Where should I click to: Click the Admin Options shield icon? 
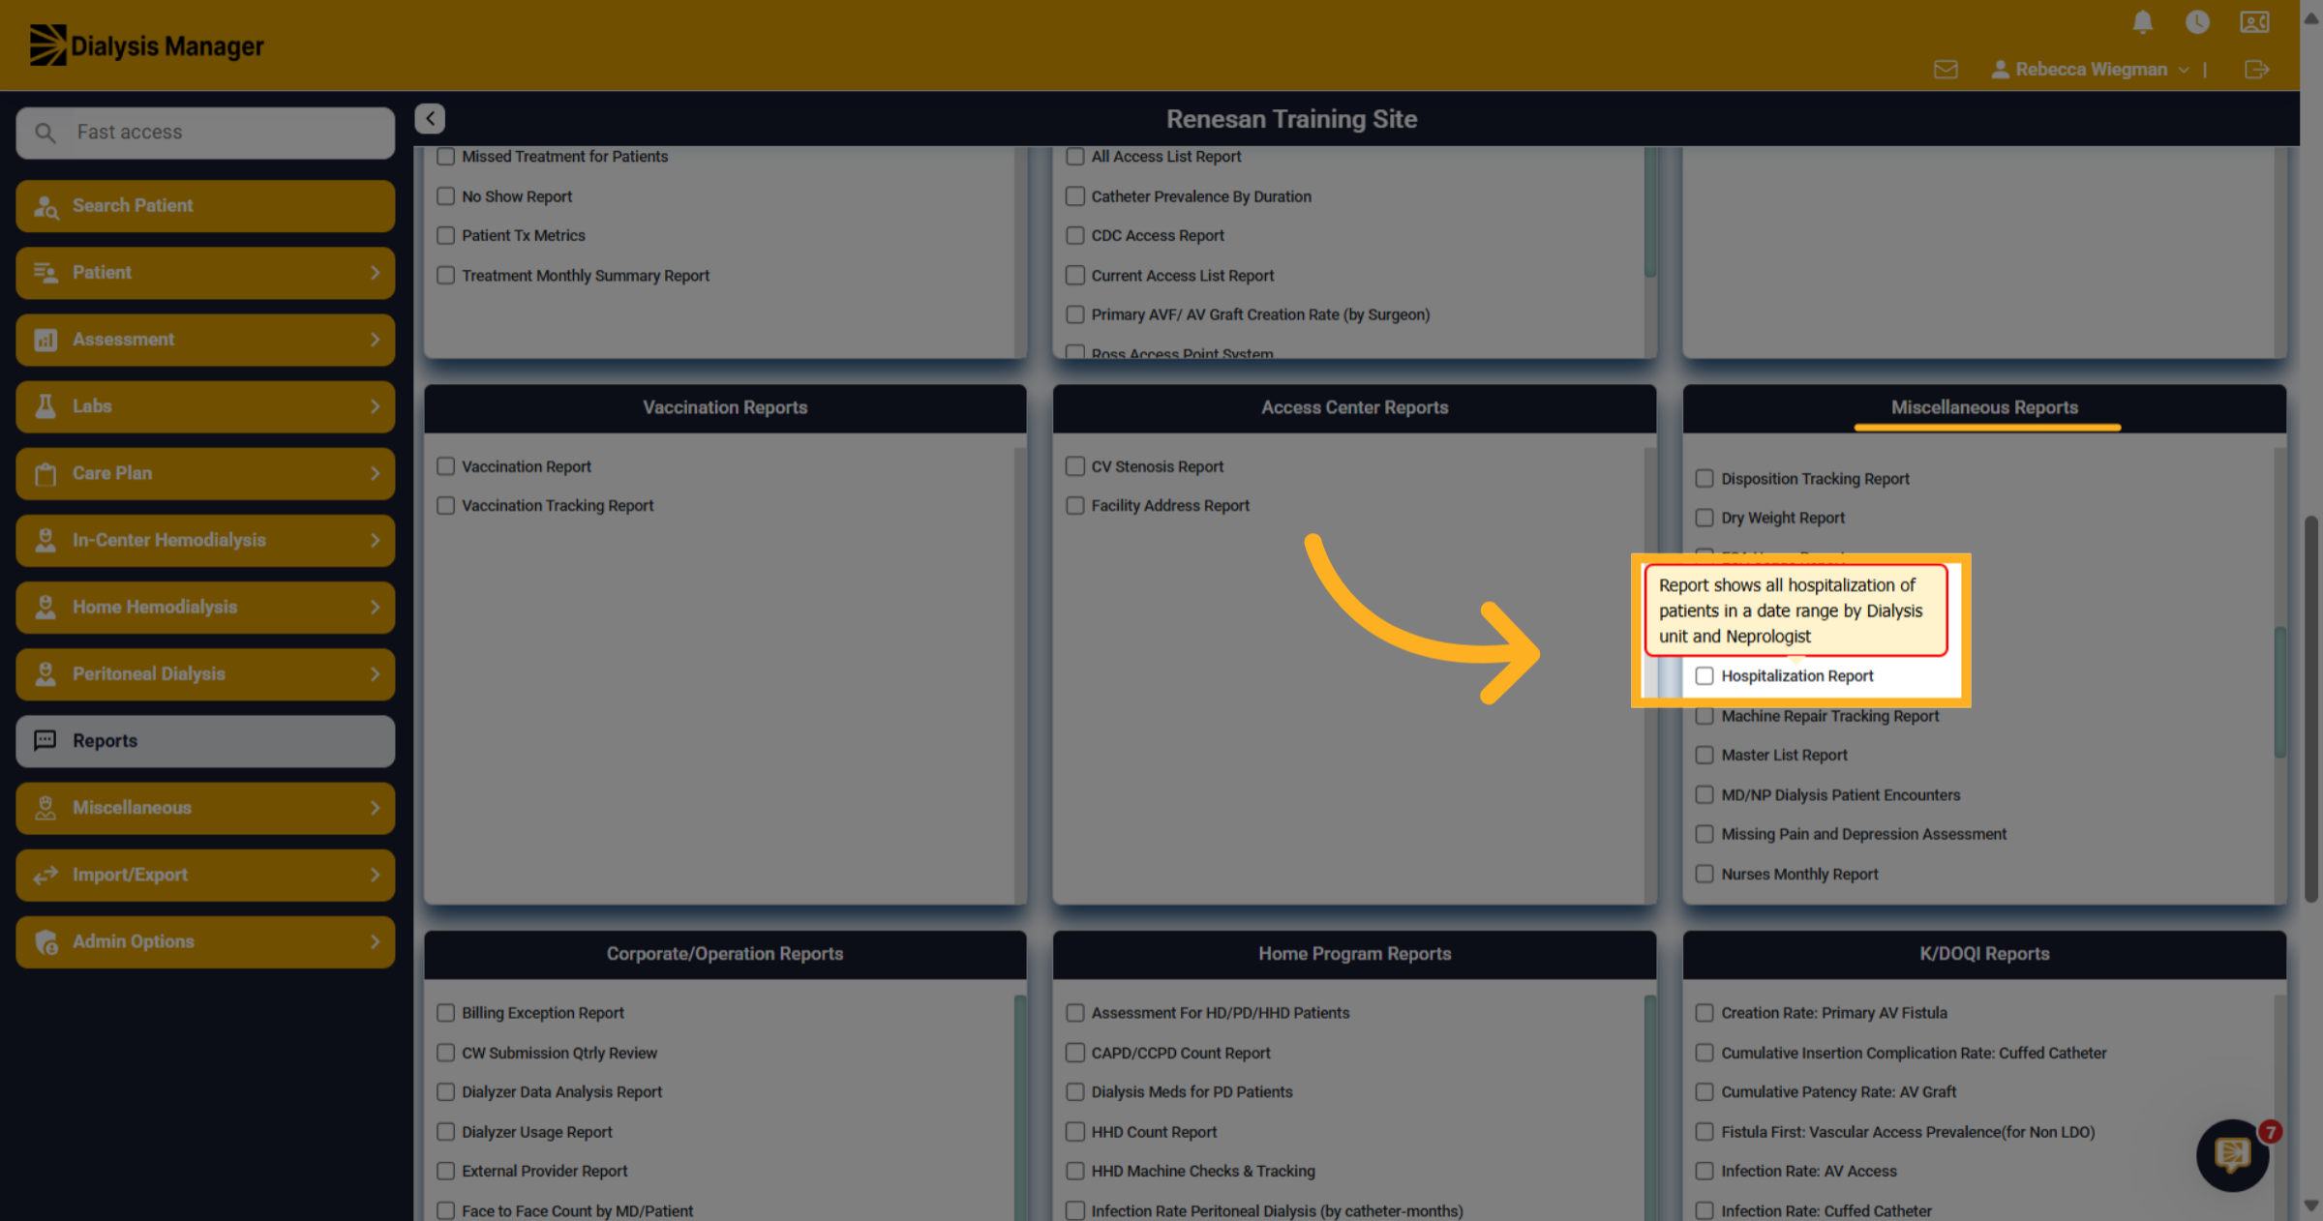(45, 941)
